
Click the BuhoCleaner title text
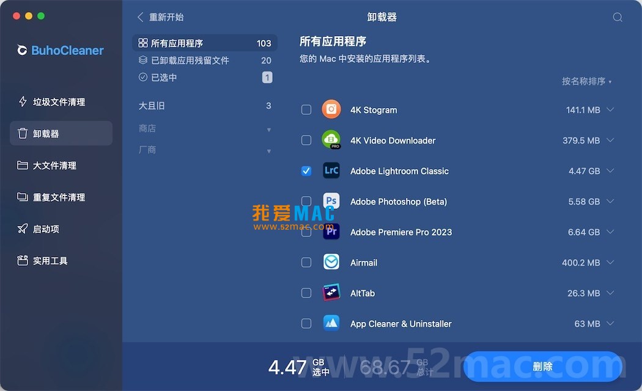click(67, 50)
